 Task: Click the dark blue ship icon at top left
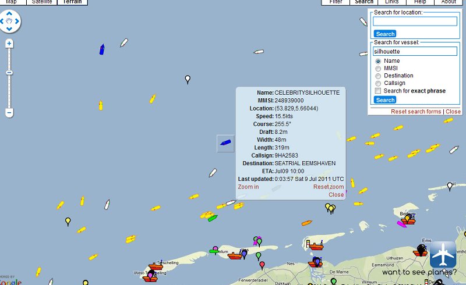pos(102,49)
